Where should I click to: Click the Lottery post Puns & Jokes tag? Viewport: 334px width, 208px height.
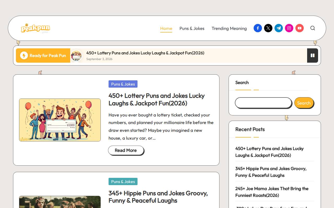[x=123, y=84]
